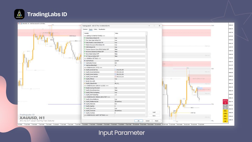Click the TradingLabs flask logo icon
The image size is (252, 142).
pos(19,14)
